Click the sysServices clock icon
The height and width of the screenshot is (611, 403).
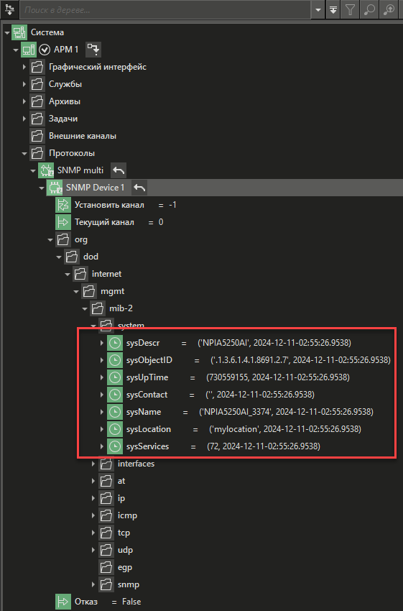[x=114, y=446]
